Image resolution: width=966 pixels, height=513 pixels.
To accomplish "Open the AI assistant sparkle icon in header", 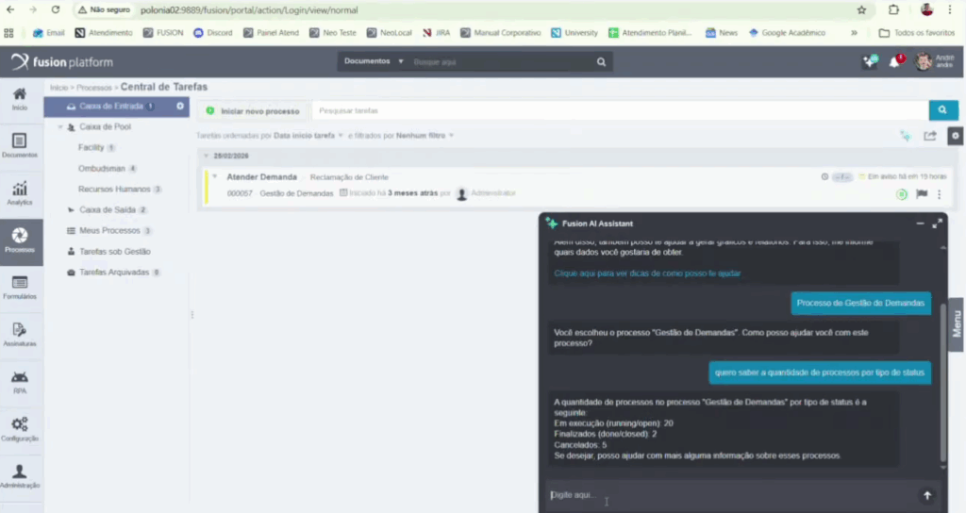I will [x=869, y=62].
